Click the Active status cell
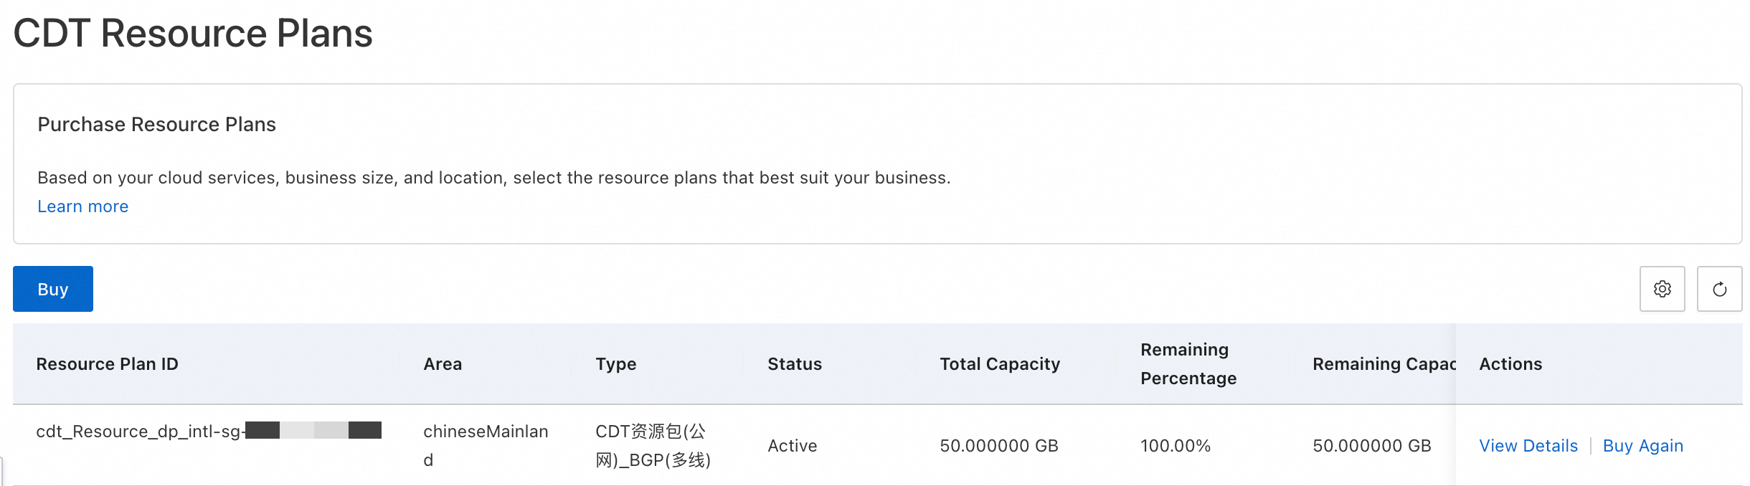The height and width of the screenshot is (486, 1750). [793, 446]
